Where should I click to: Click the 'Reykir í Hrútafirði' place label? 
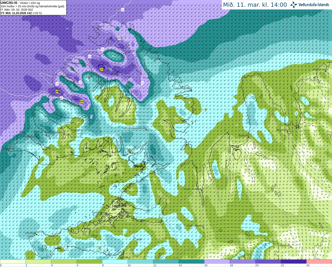pyautogui.click(x=192, y=189)
